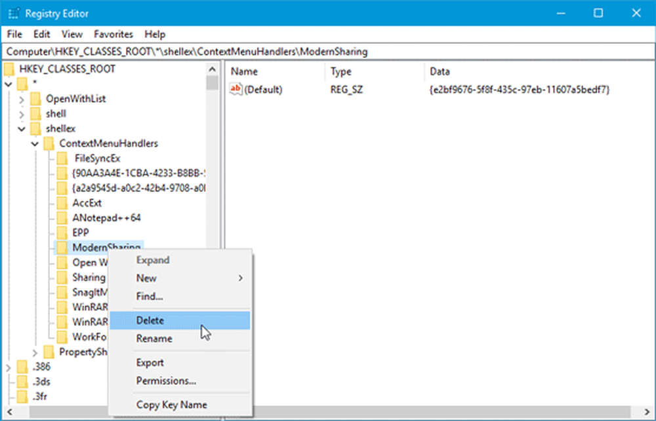This screenshot has width=656, height=421.
Task: Click the horizontal scroll left arrow
Action: click(x=9, y=412)
